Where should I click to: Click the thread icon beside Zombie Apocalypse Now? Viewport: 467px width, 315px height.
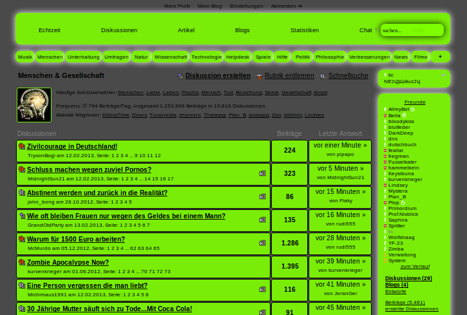pyautogui.click(x=22, y=263)
